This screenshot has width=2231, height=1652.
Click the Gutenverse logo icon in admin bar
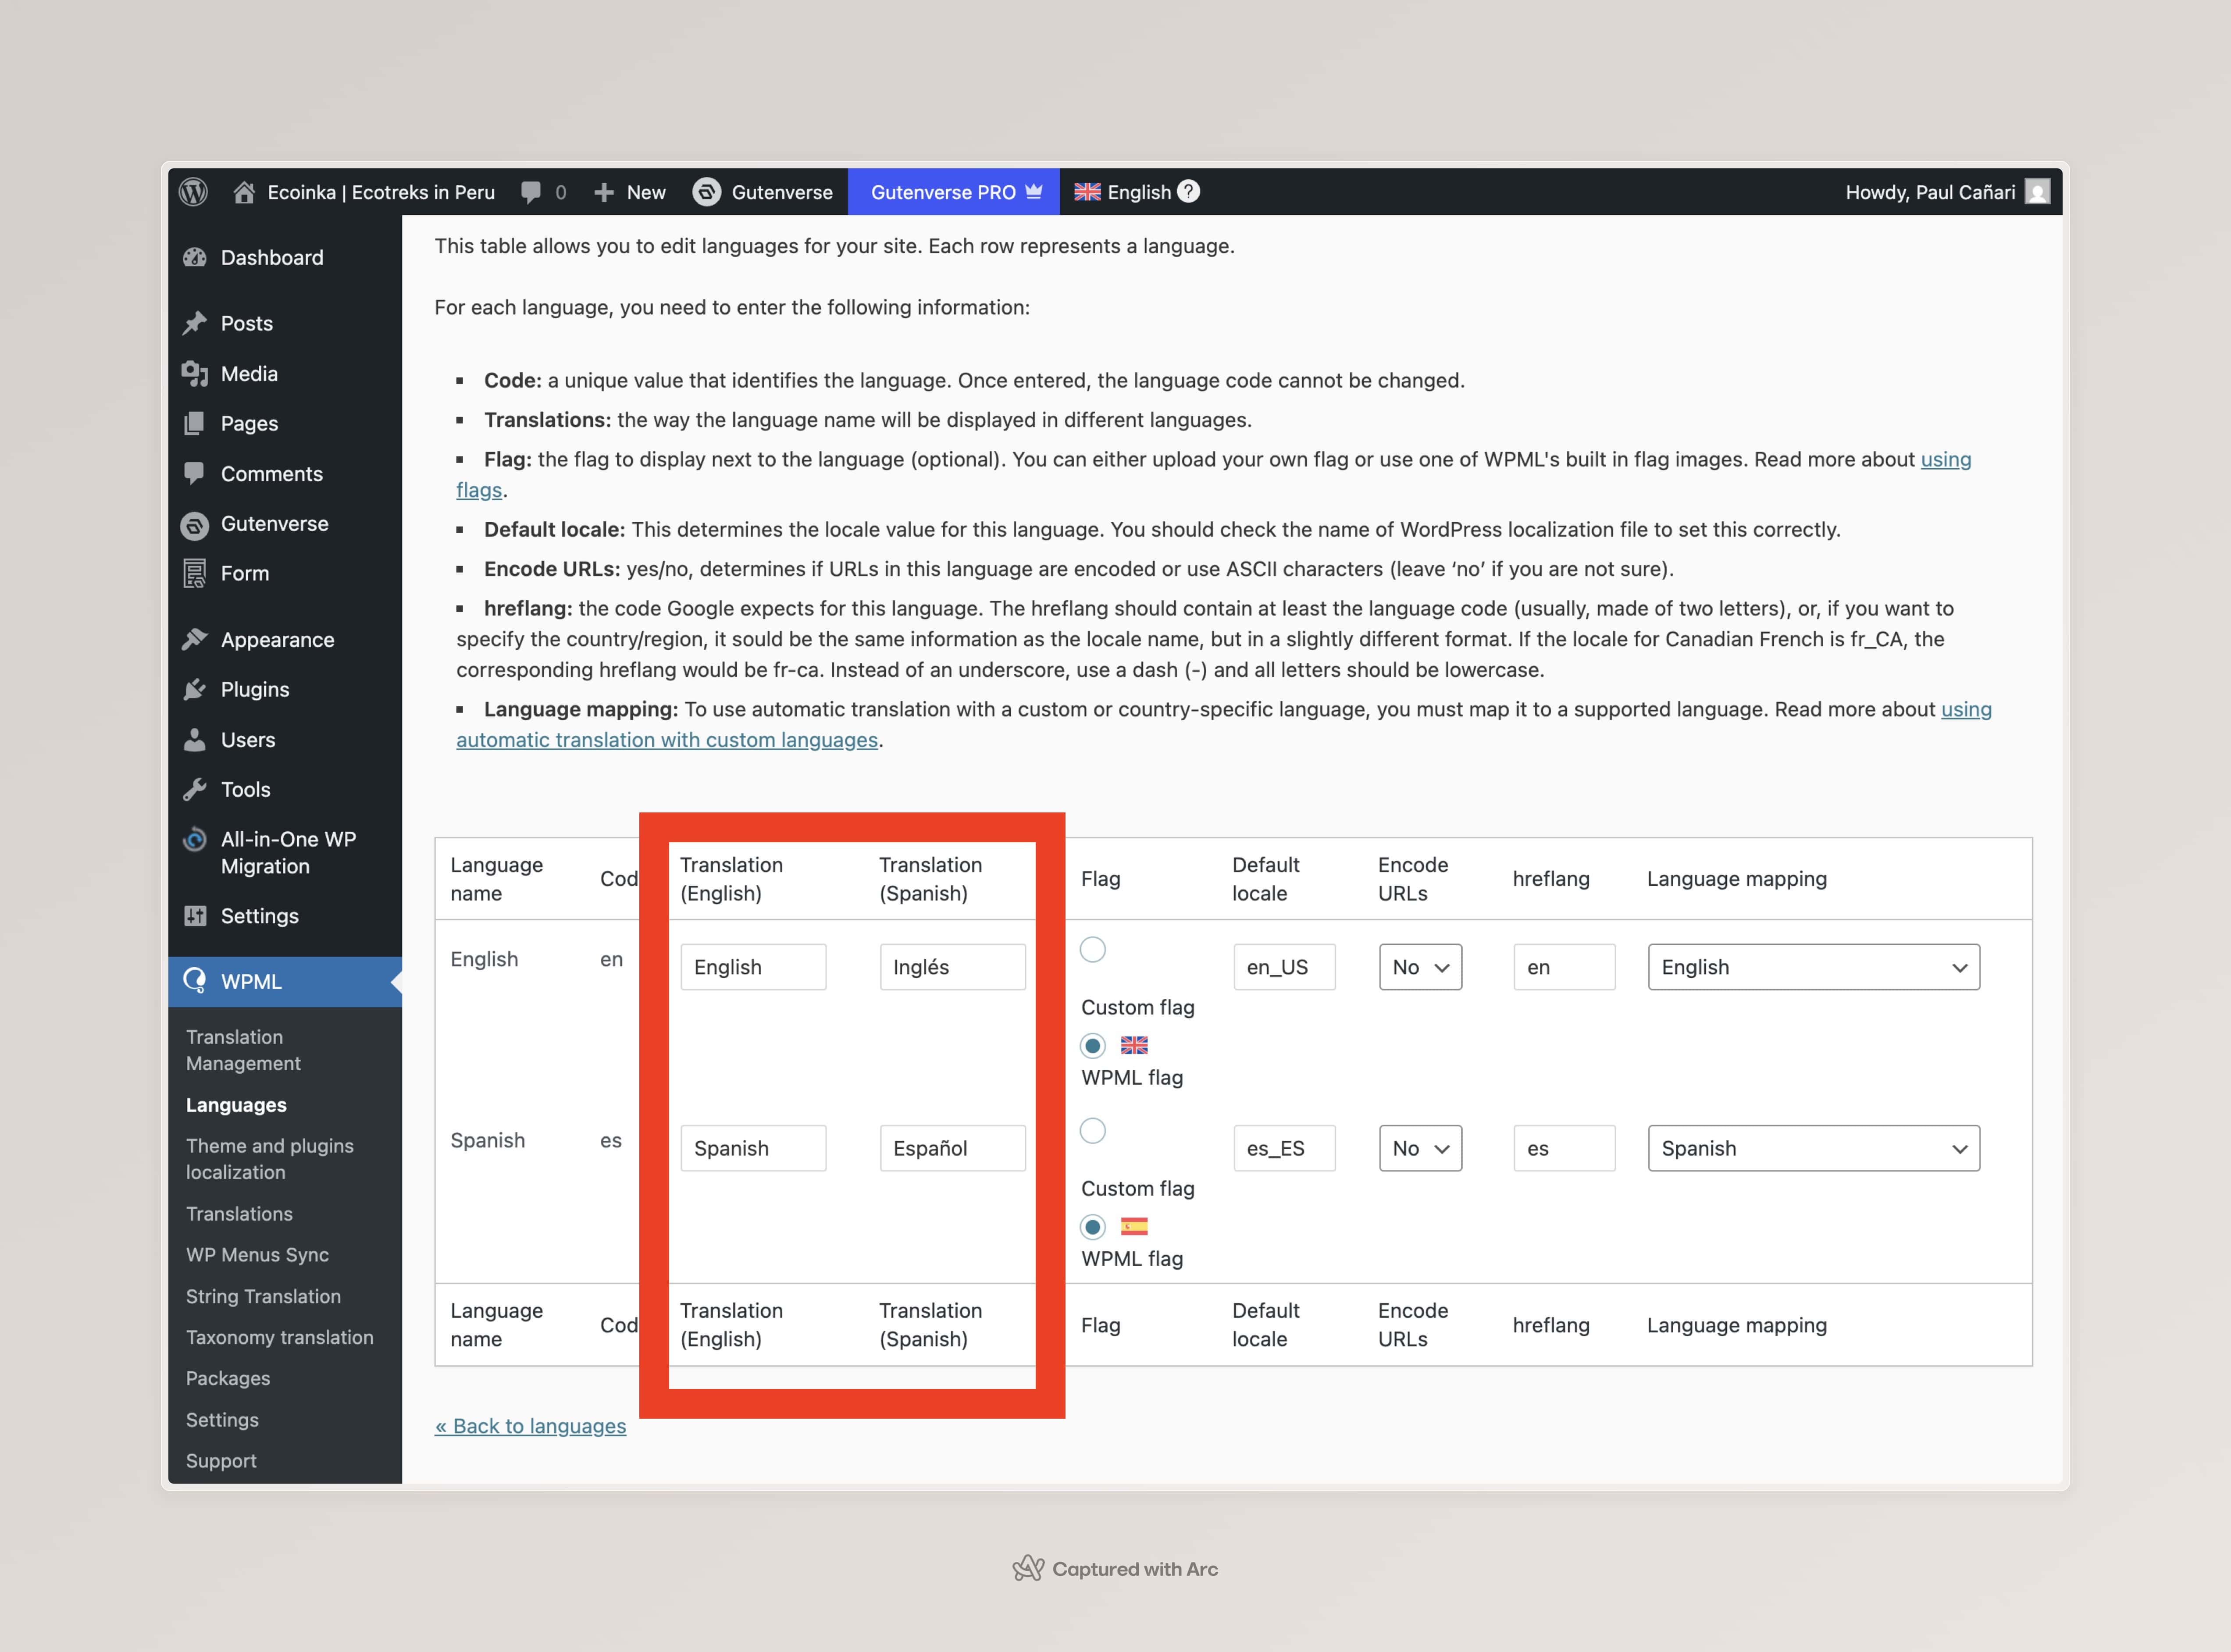(x=707, y=192)
